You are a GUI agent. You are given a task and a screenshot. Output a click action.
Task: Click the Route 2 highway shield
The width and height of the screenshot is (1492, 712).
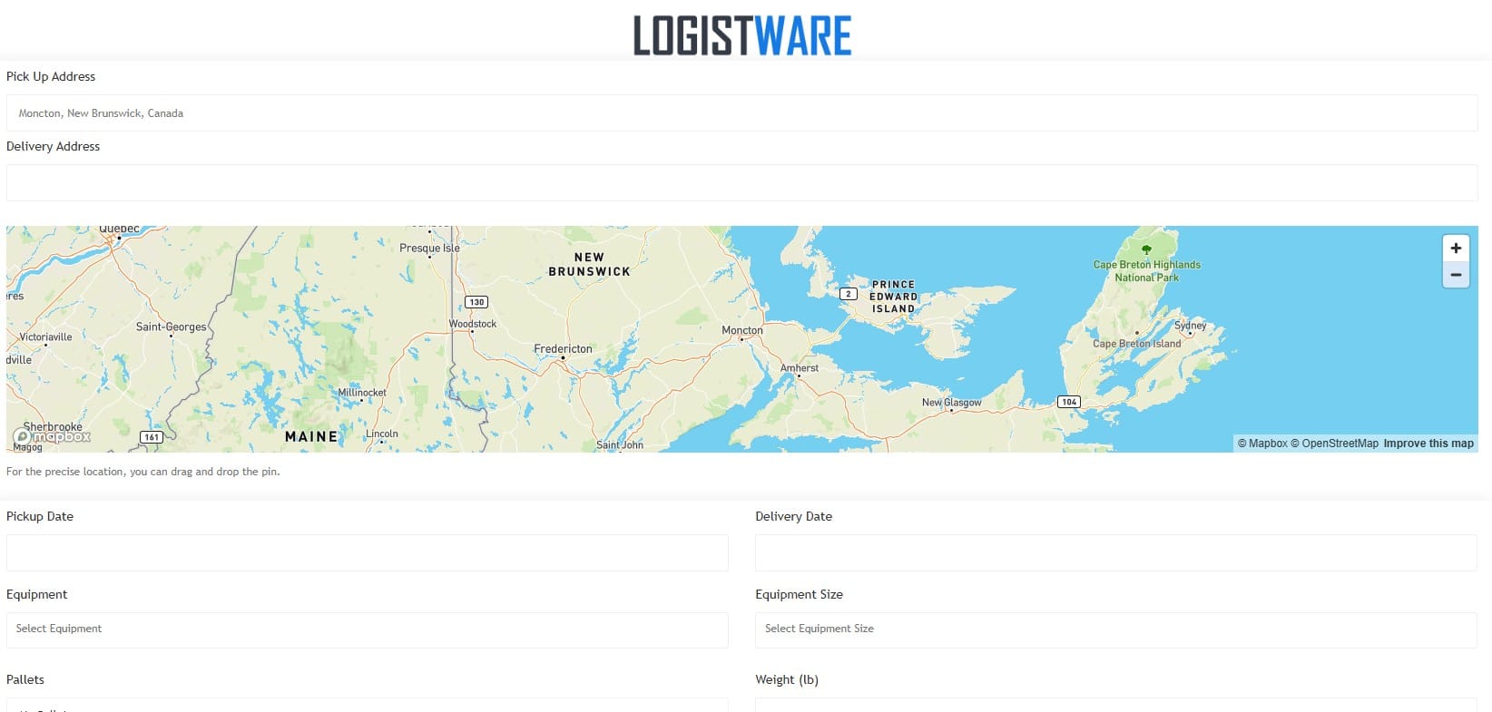click(848, 294)
